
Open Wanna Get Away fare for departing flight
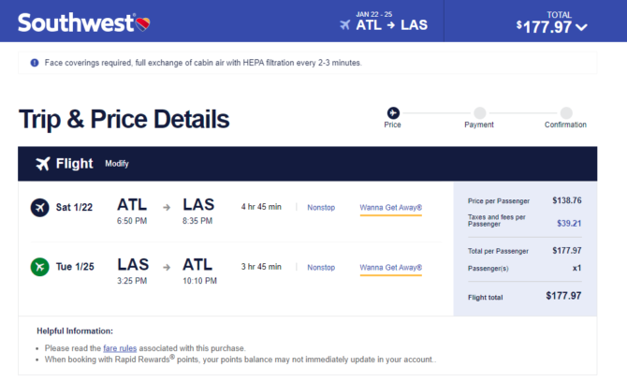point(390,208)
